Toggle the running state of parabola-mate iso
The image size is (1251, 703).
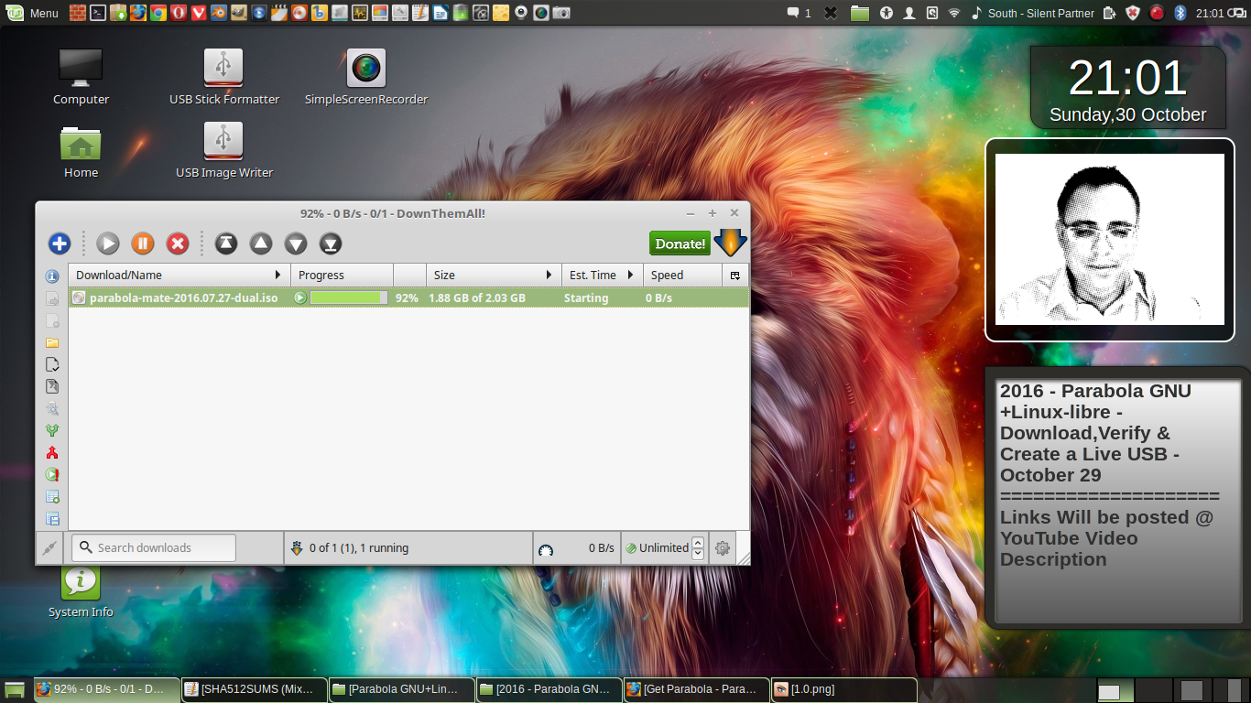(x=299, y=297)
